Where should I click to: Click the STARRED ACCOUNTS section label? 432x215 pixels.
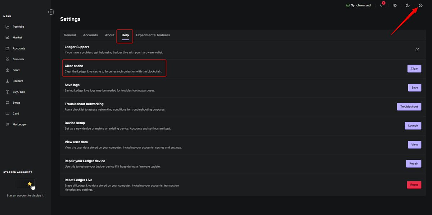18,172
